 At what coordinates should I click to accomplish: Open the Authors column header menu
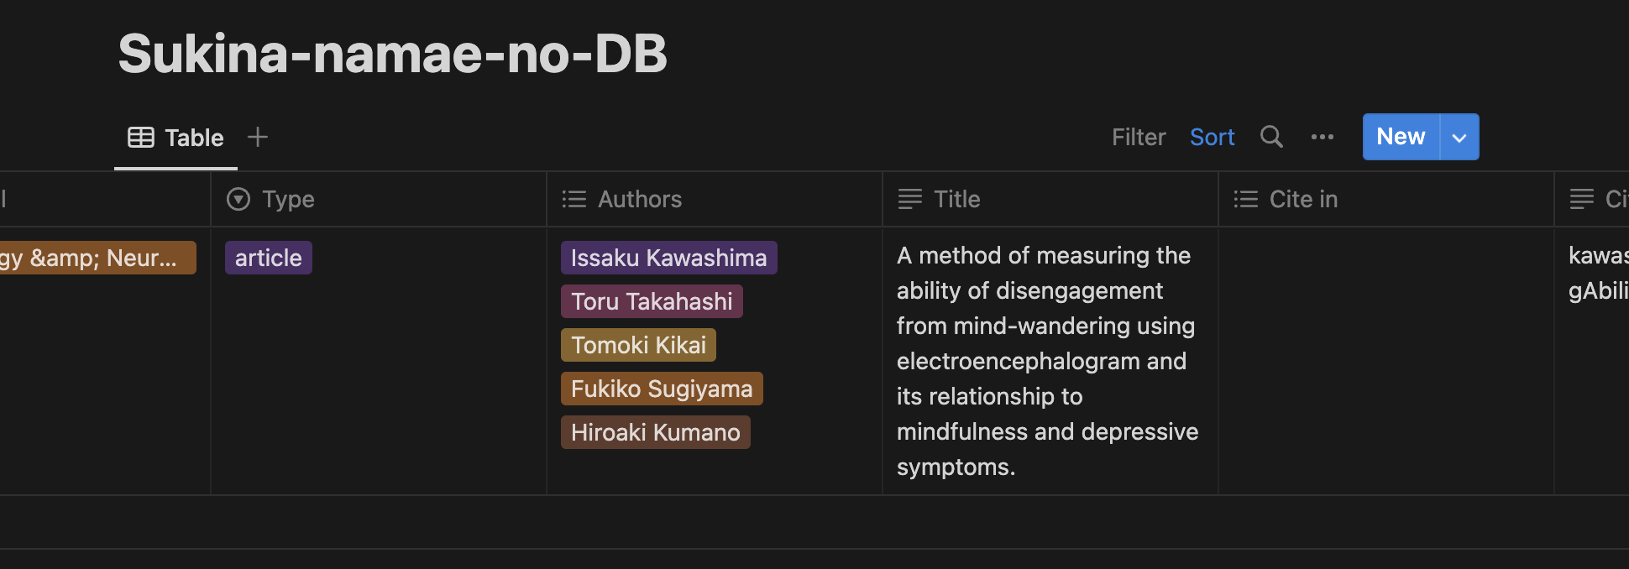(x=640, y=199)
